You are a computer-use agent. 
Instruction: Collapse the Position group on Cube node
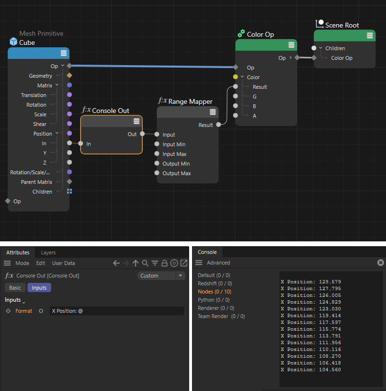pos(57,133)
